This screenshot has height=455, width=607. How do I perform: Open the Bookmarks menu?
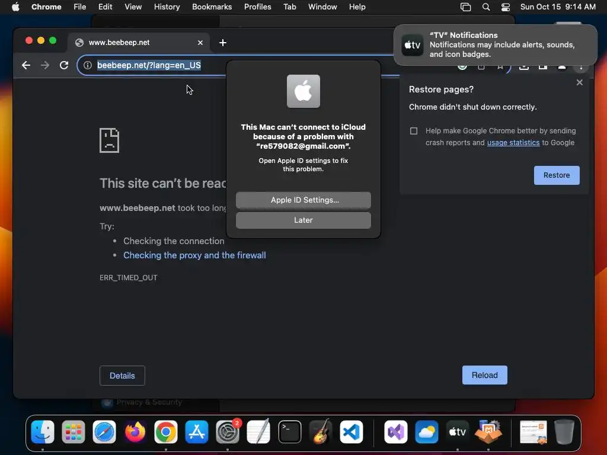[212, 7]
